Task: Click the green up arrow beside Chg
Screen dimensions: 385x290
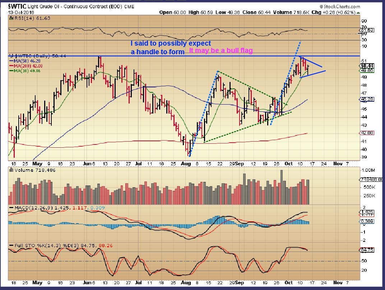Action: (x=358, y=13)
